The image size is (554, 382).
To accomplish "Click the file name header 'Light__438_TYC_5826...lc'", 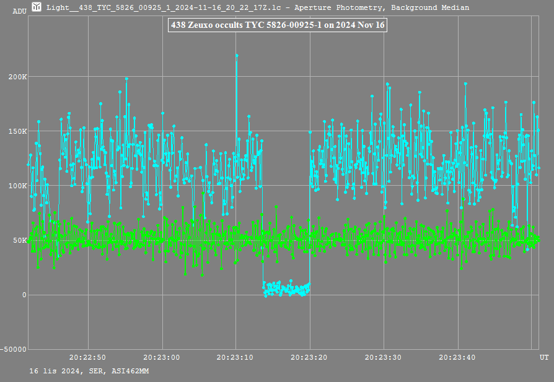I will click(164, 7).
